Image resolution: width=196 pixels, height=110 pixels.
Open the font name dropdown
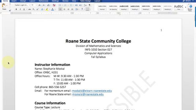click(29, 5)
